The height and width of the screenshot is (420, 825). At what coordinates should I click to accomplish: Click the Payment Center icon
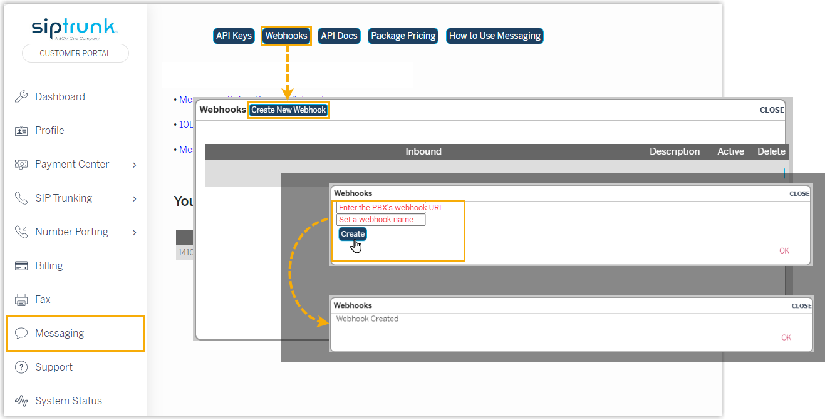click(21, 164)
